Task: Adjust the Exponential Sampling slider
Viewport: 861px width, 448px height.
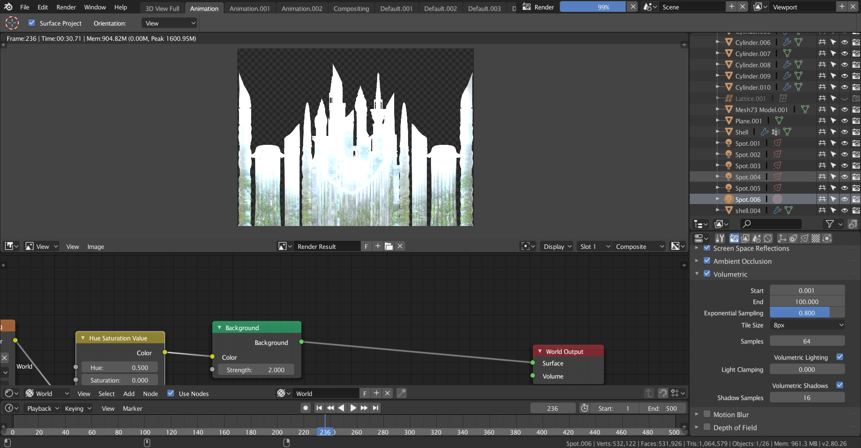Action: pos(807,313)
